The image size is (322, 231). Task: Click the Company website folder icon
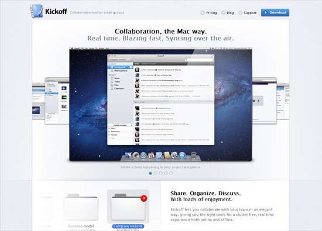(x=128, y=207)
